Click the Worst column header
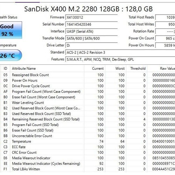 (x=115, y=69)
